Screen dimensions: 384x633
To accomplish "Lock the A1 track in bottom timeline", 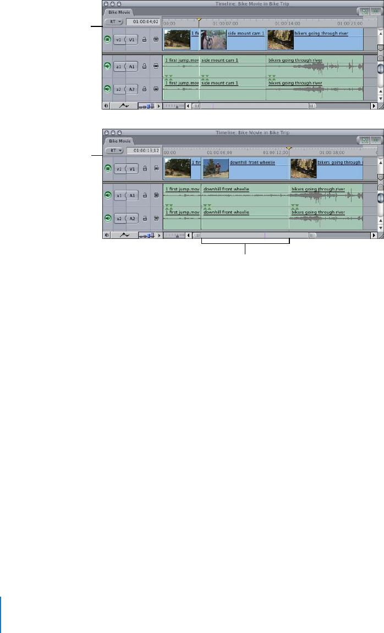I will pyautogui.click(x=144, y=195).
